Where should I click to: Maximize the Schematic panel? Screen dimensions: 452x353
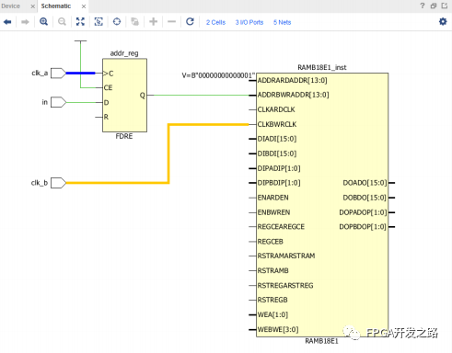click(x=445, y=6)
